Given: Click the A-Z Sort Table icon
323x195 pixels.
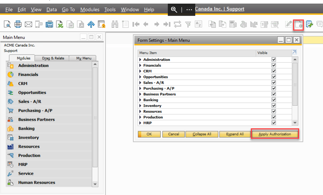Looking at the screenshot, I should coord(198,24).
